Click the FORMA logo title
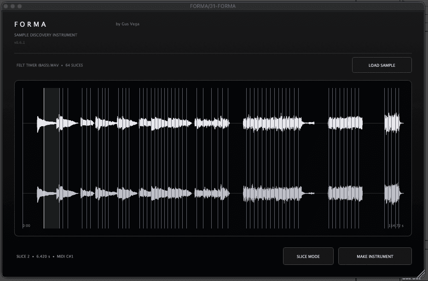Screen dimensions: 428x281 [x=30, y=24]
